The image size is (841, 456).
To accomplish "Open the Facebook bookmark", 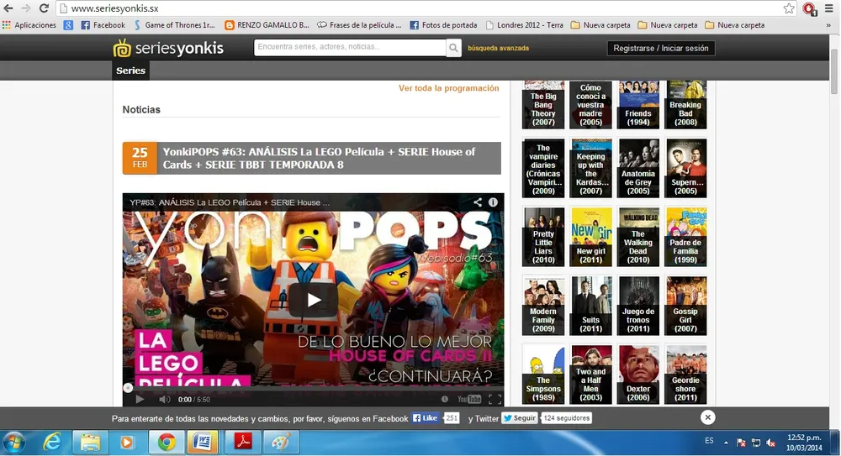I will pyautogui.click(x=103, y=24).
